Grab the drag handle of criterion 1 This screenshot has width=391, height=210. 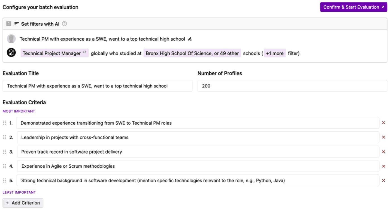(x=4, y=123)
